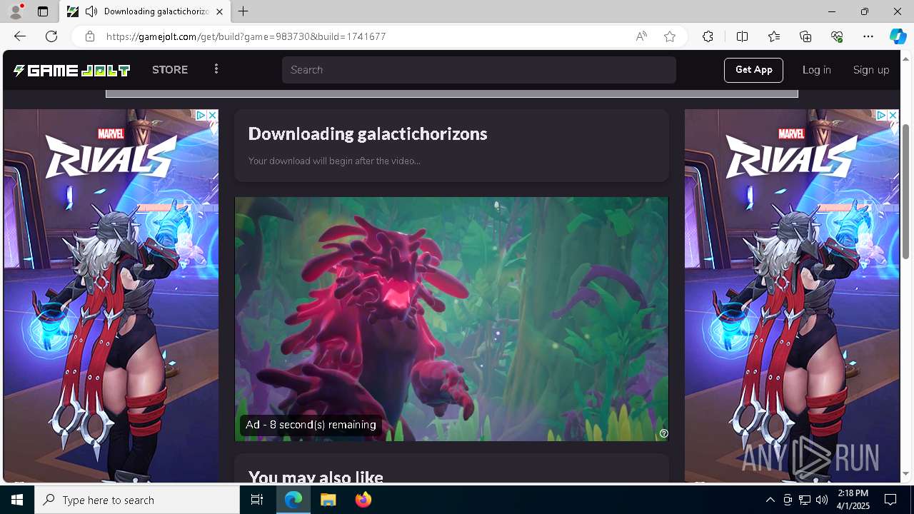
Task: Close the Downloading galactichorizons tab
Action: (219, 11)
